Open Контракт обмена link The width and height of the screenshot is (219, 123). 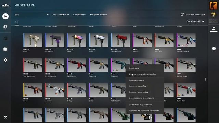click(98, 14)
